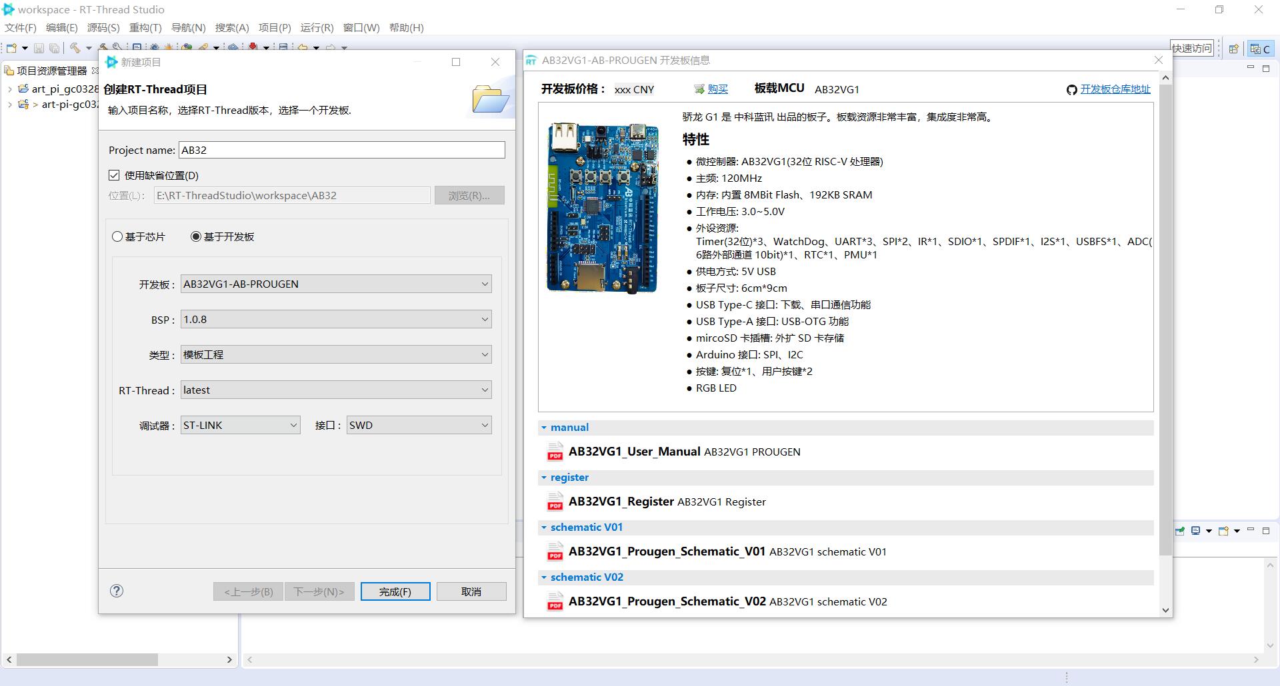Open the RT-Thread version latest dropdown
1280x686 pixels.
[x=336, y=390]
